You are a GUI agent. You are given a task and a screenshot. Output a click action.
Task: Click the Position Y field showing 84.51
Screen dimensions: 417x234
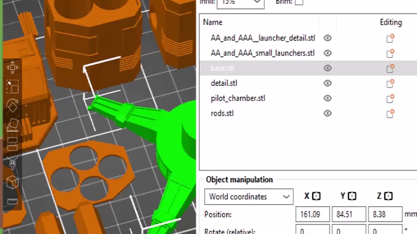[349, 214]
